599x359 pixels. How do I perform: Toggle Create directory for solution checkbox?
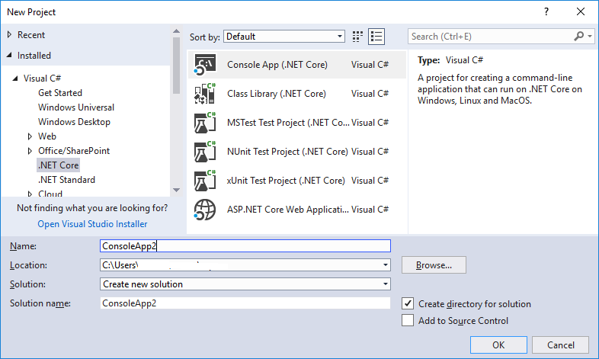408,303
